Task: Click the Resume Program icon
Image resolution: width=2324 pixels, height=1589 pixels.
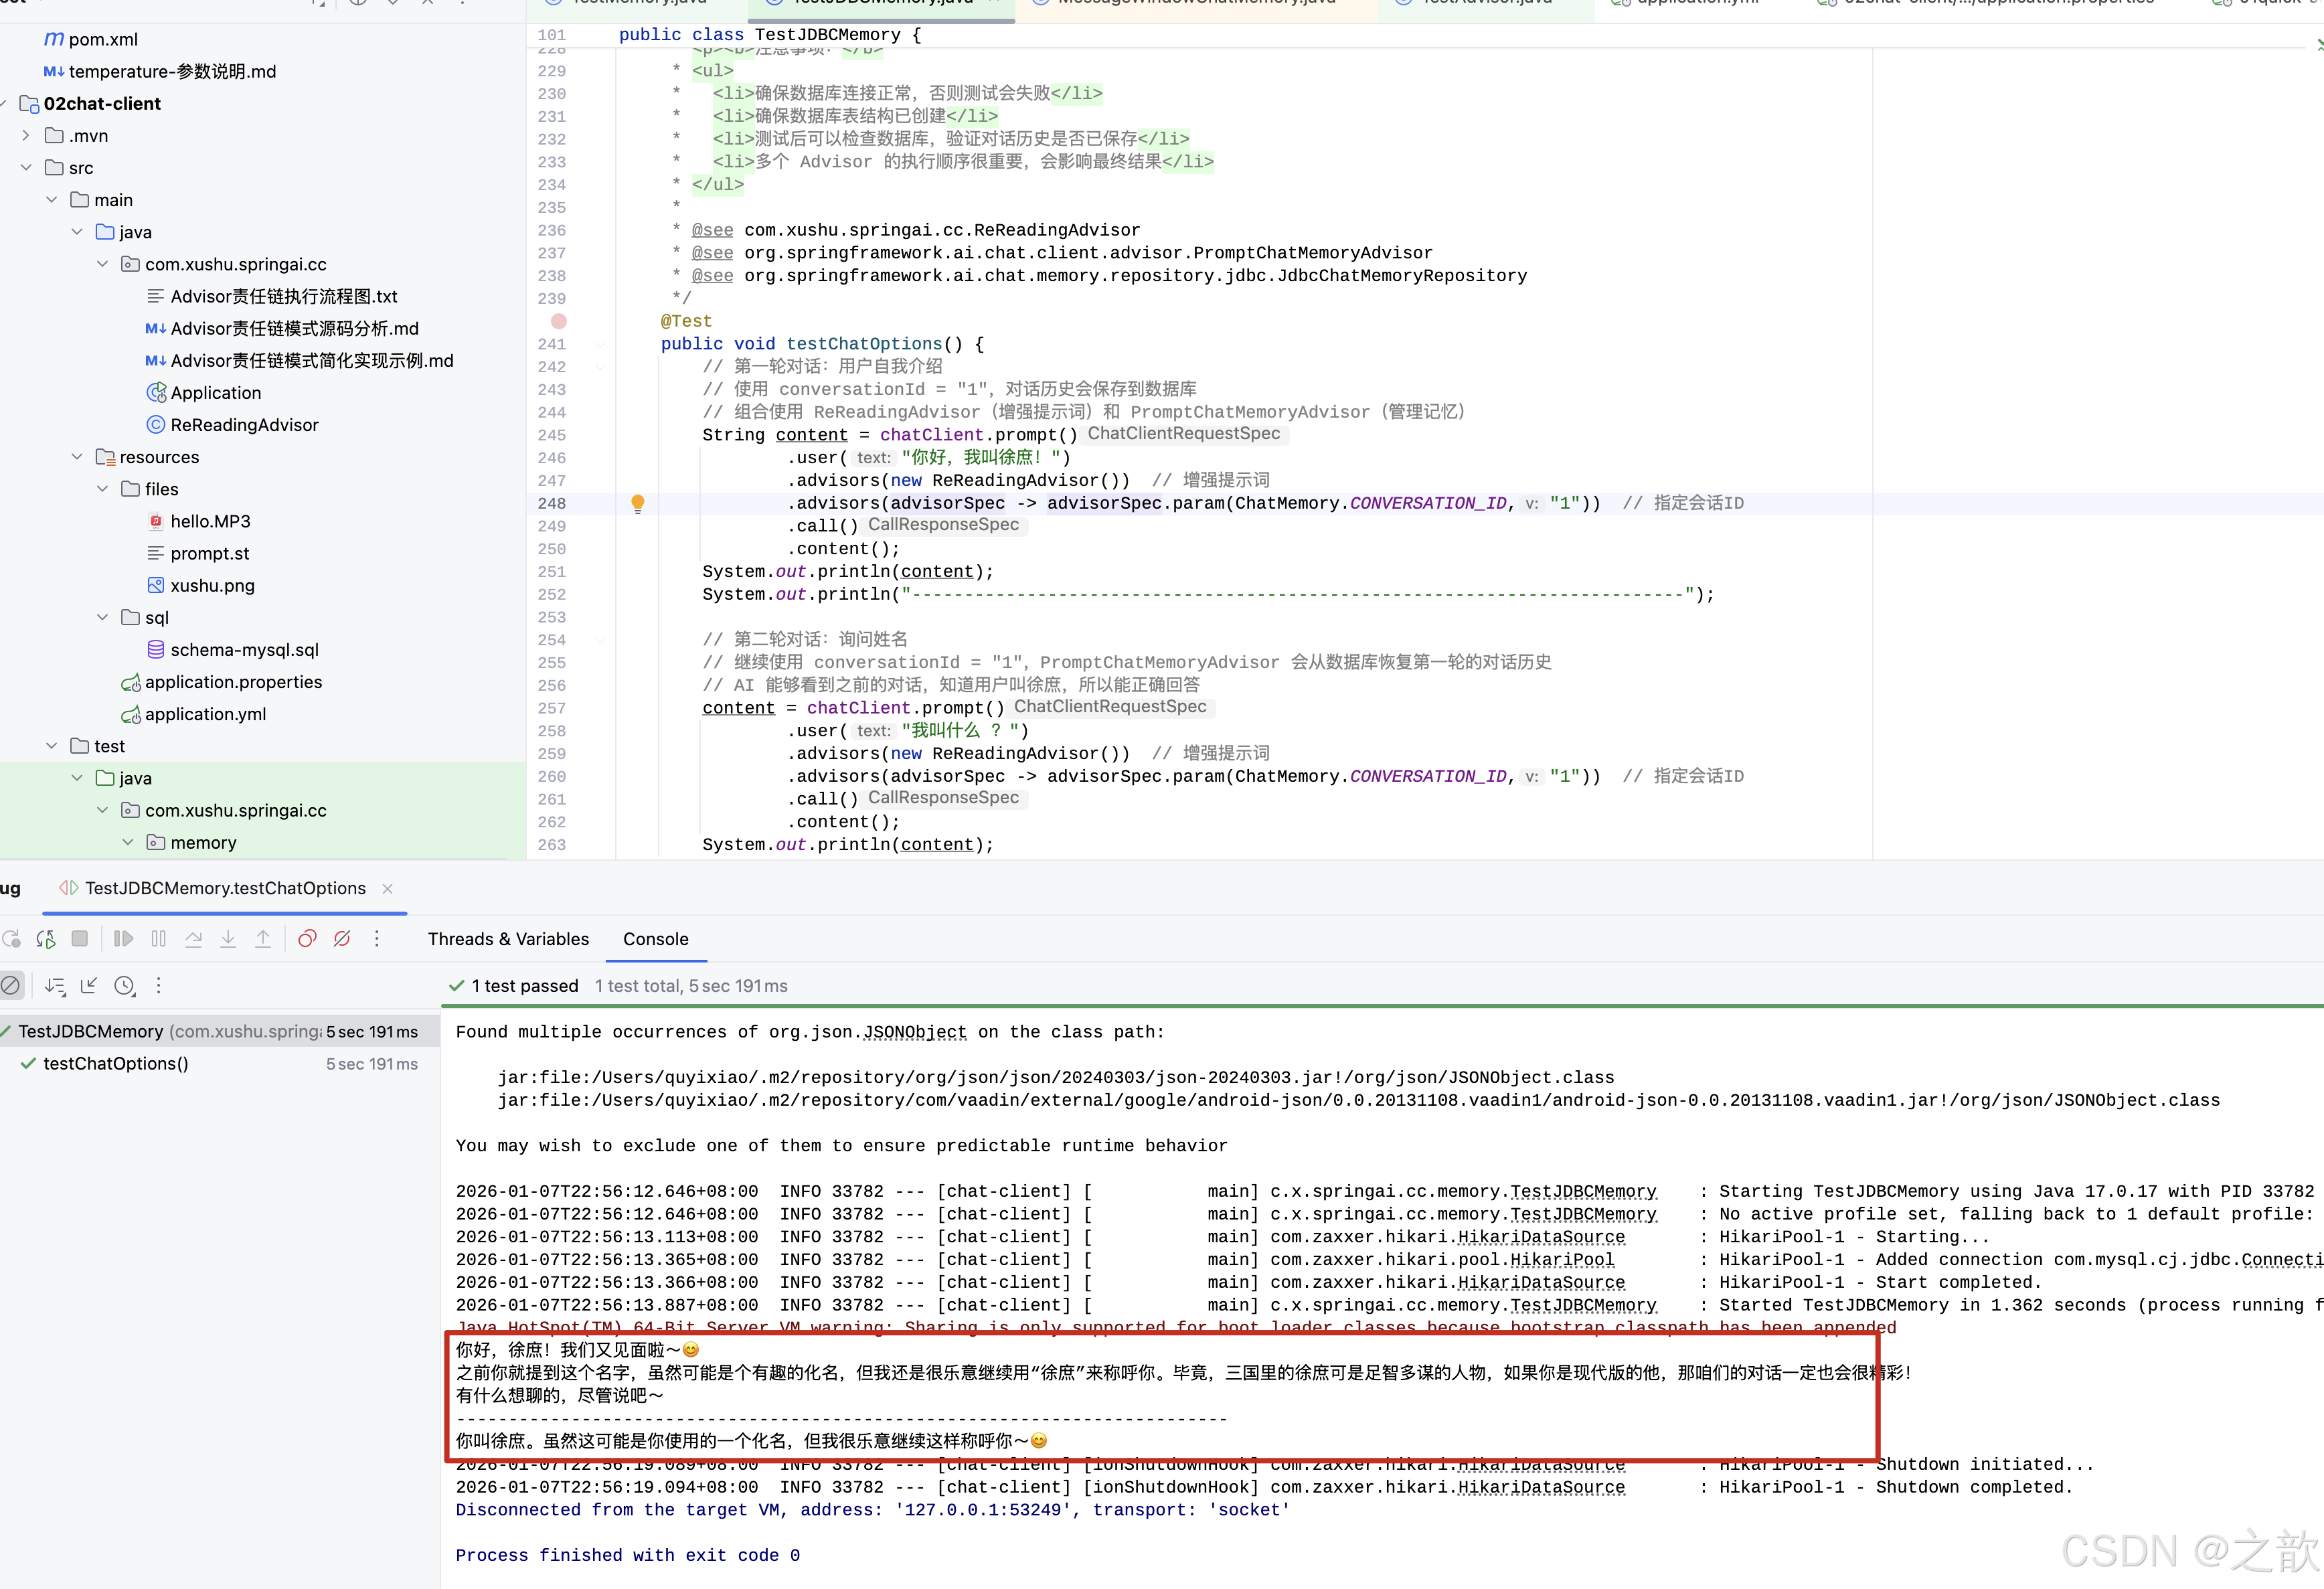Action: pos(123,939)
